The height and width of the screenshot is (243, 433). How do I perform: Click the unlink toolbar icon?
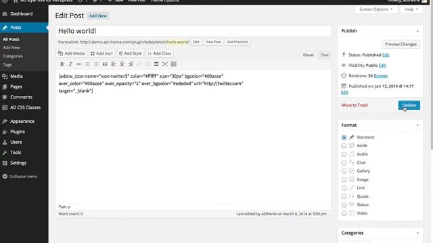[x=147, y=64]
